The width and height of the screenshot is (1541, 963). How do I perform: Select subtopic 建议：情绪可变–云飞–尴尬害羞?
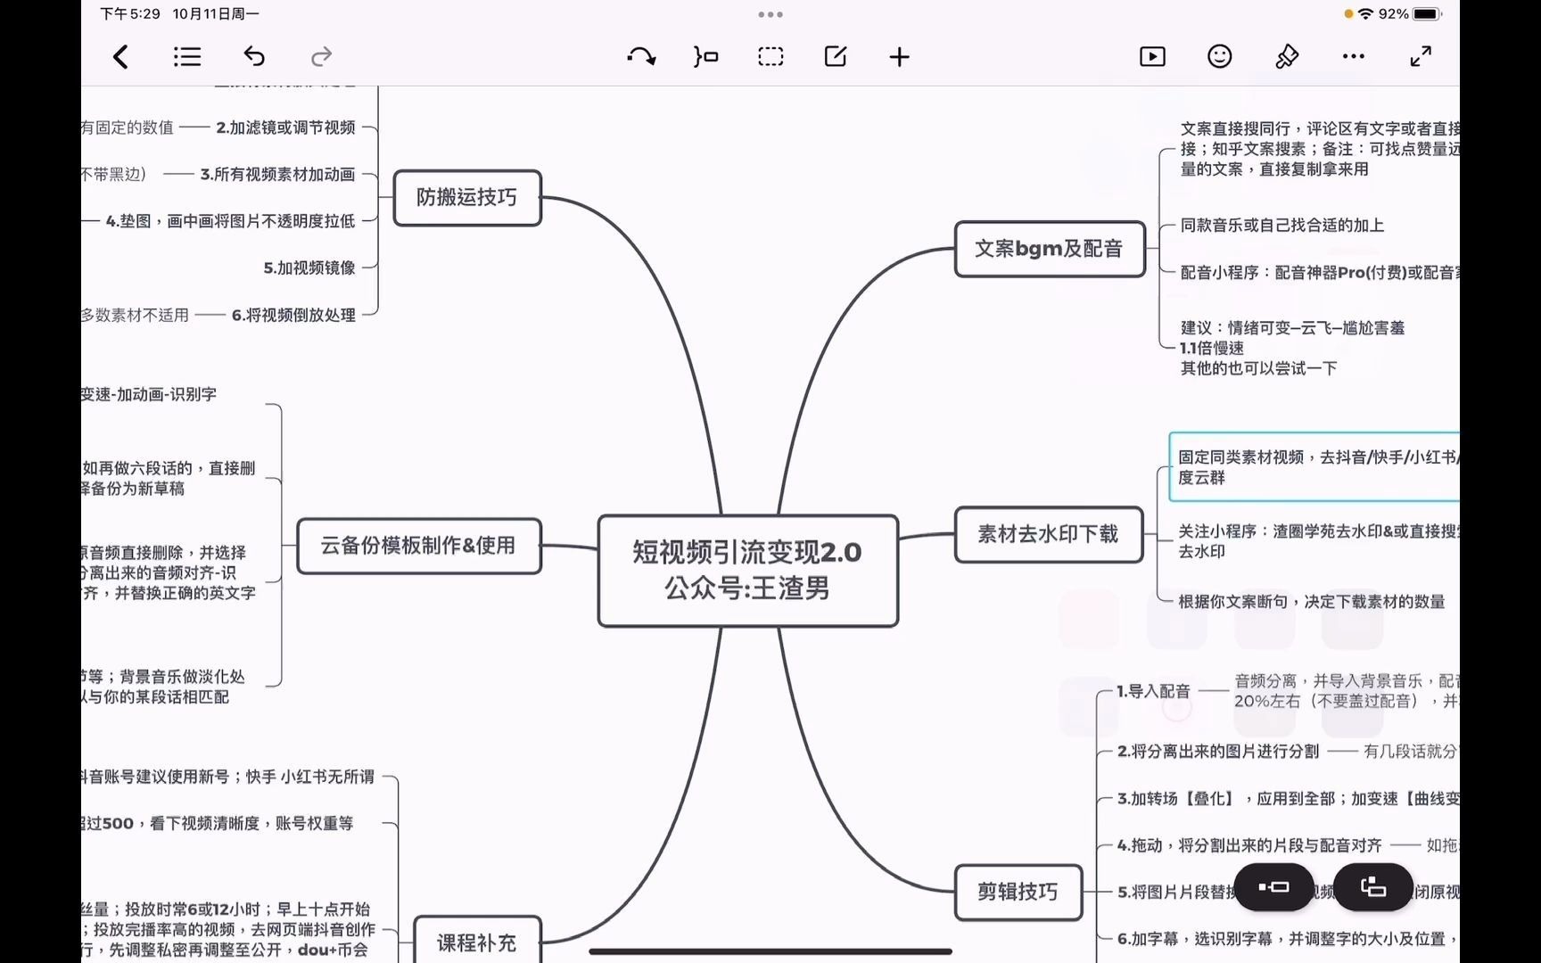coord(1292,348)
